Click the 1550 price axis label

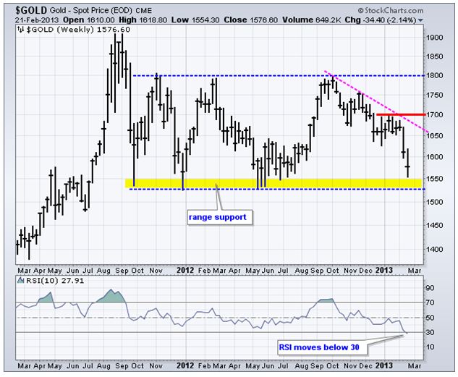434,179
